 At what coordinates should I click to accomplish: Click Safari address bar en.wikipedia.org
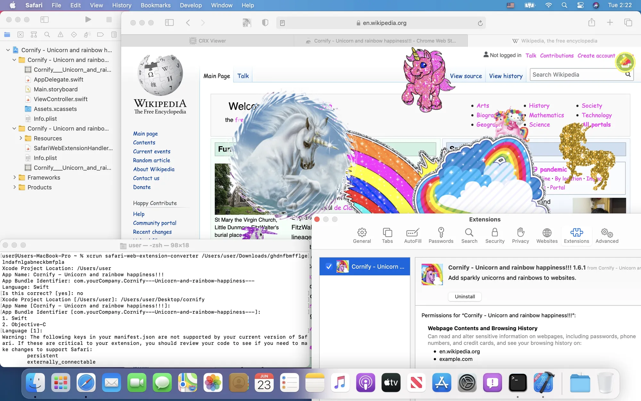(x=381, y=23)
